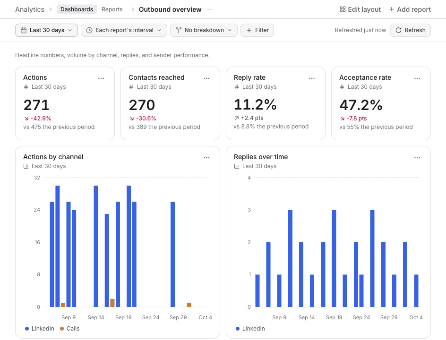Click the plus icon in the Filter button

249,30
